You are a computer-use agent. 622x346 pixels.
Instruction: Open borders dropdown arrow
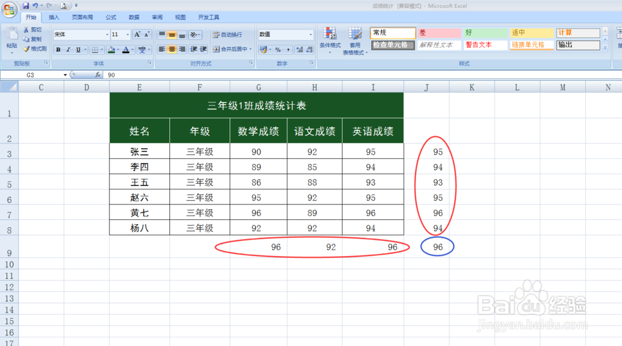pyautogui.click(x=101, y=50)
